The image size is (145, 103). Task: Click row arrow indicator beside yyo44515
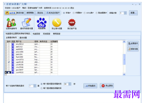[6, 72]
